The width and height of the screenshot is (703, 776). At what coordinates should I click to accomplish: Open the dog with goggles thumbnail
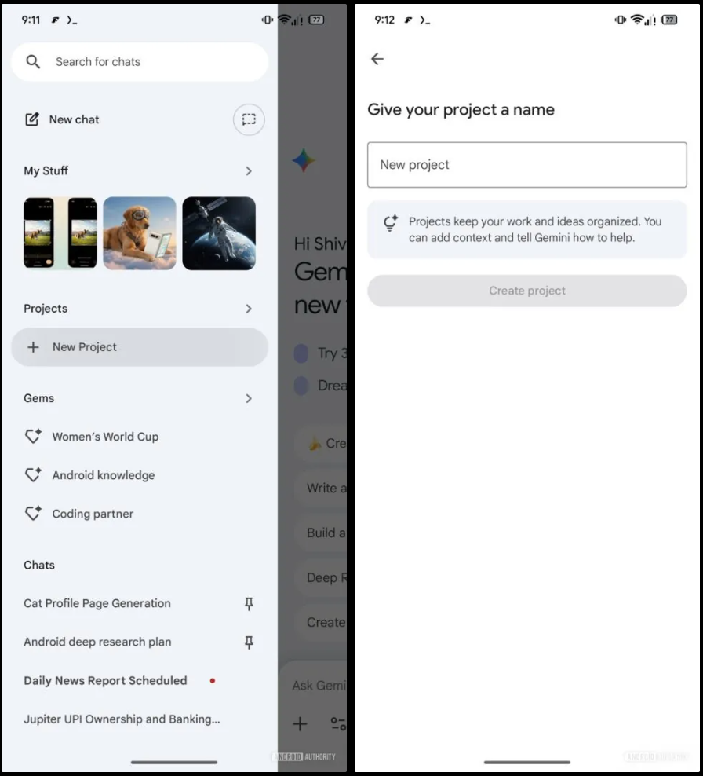[140, 233]
